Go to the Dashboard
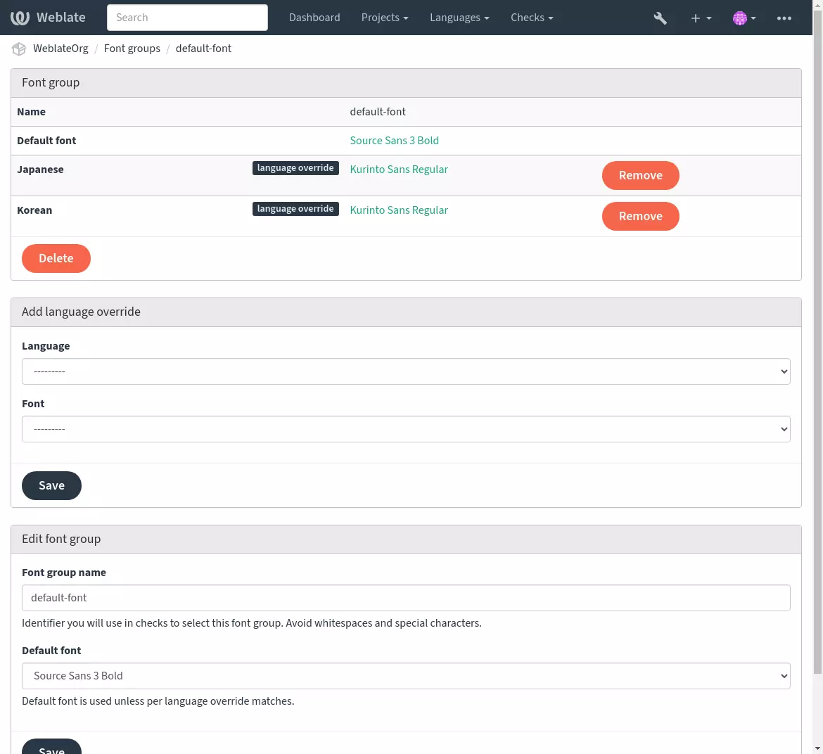This screenshot has width=823, height=754. click(314, 18)
